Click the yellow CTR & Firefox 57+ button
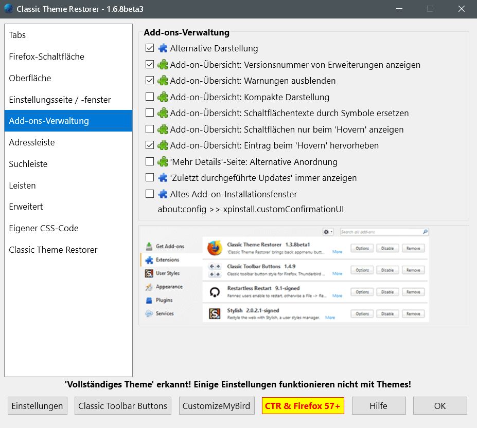Screen dimensions: 477x428 click(303, 406)
